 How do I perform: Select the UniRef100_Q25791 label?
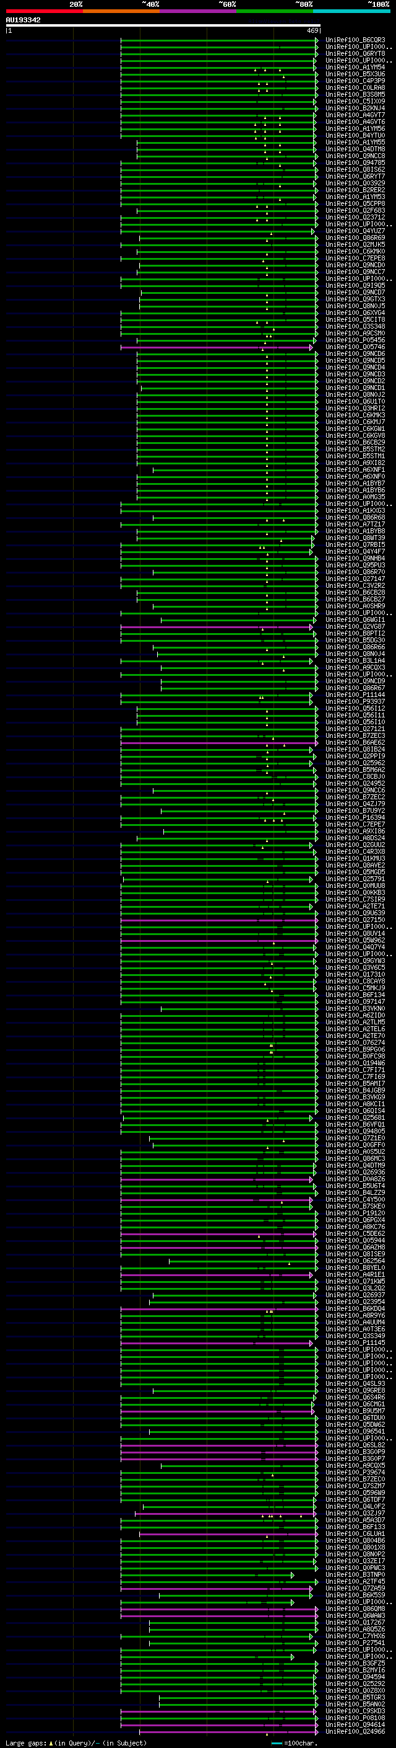(355, 879)
